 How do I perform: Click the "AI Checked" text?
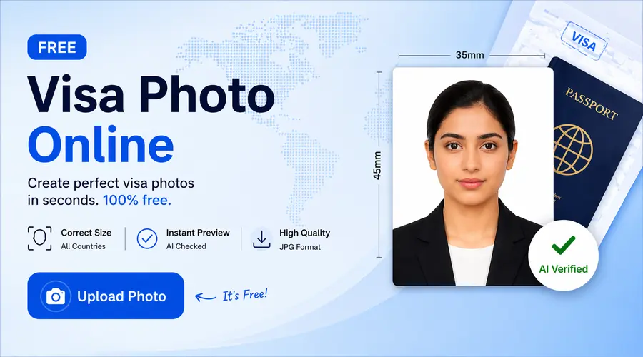pyautogui.click(x=186, y=246)
